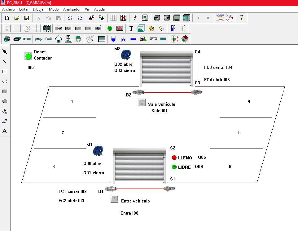This screenshot has width=298, height=231.
Task: Select the elevator component icon
Action: [175, 39]
